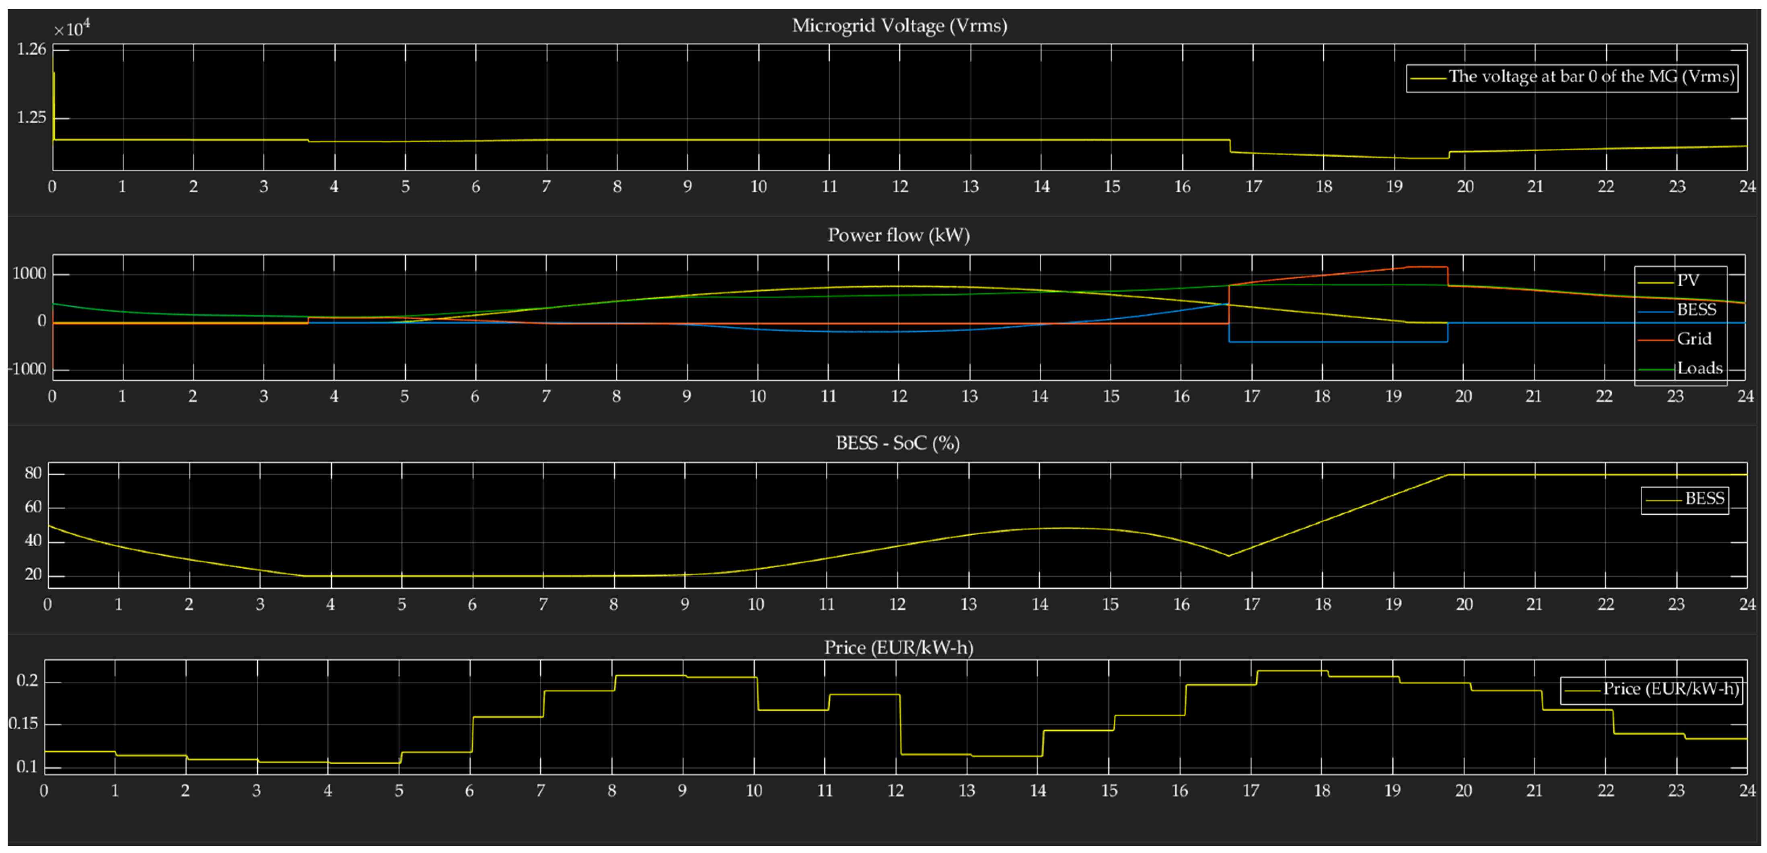Click hour 12 tick label under Price plot

pyautogui.click(x=896, y=791)
